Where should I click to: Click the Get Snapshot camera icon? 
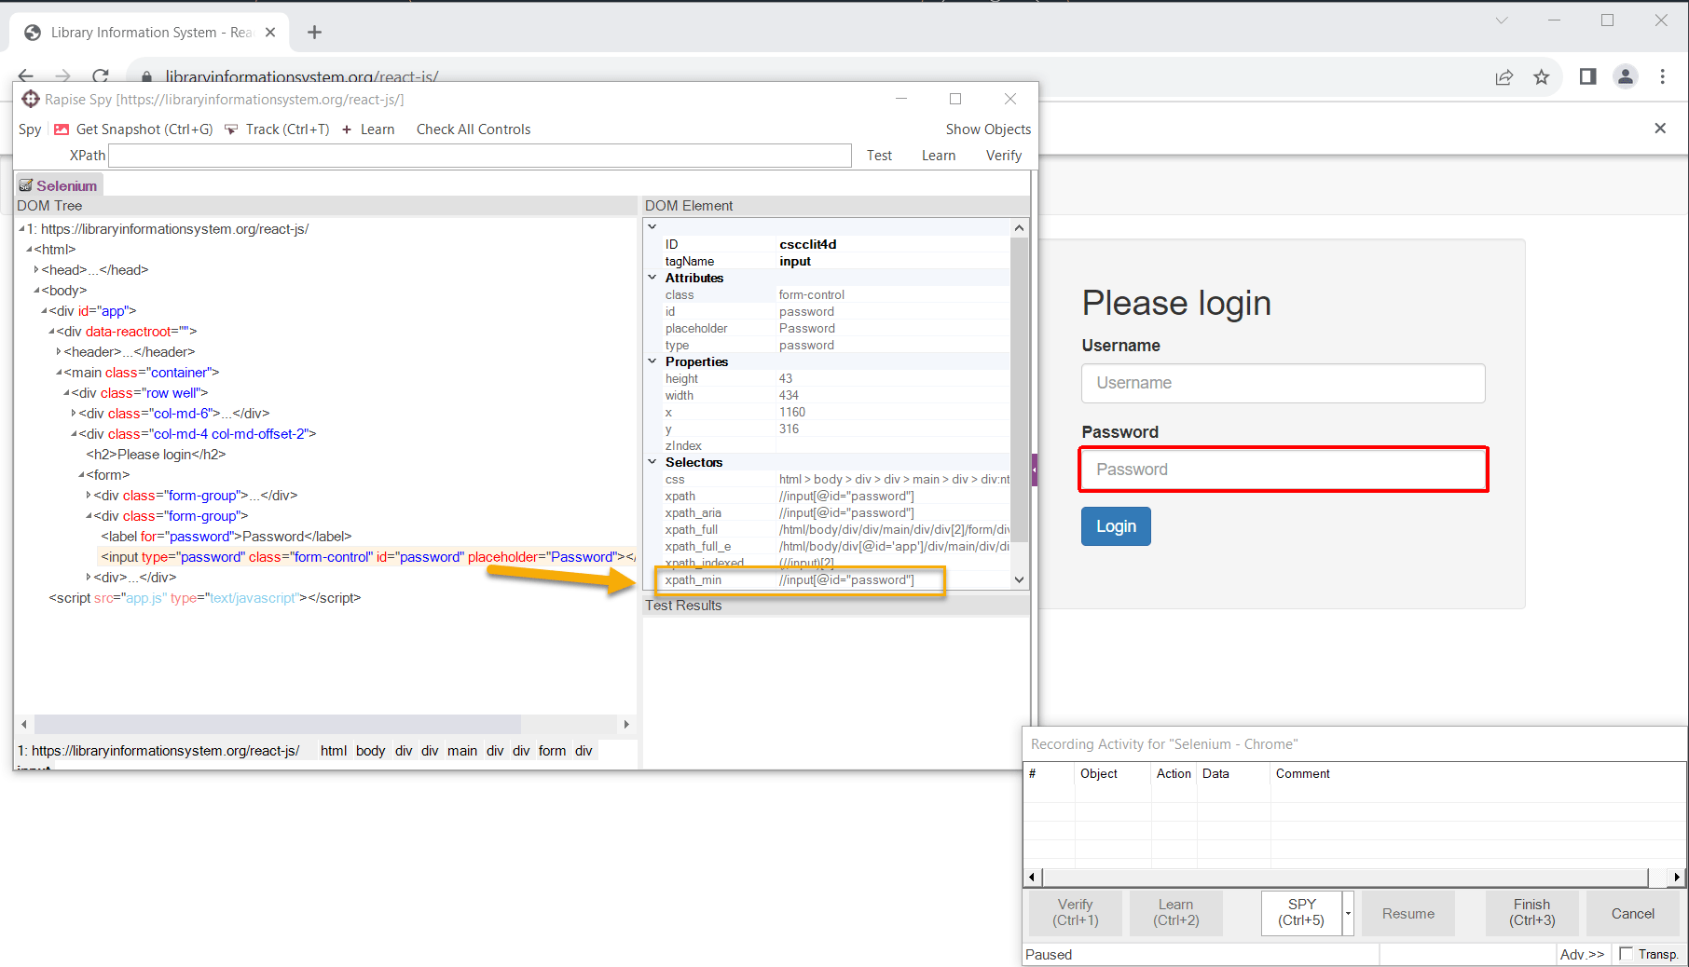[61, 129]
